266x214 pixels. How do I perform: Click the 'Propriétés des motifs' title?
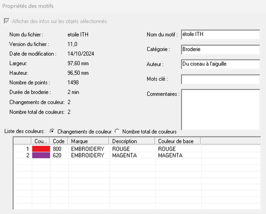[x=28, y=6]
